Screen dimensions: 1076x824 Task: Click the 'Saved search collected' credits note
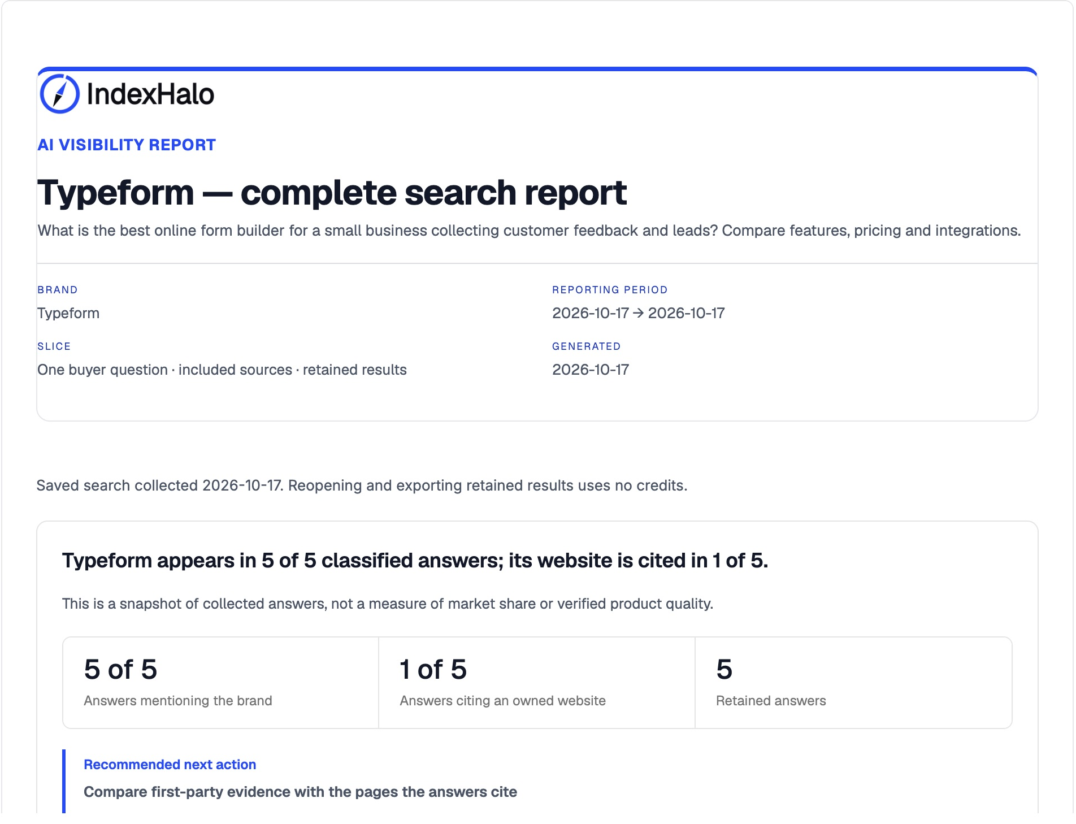point(362,485)
